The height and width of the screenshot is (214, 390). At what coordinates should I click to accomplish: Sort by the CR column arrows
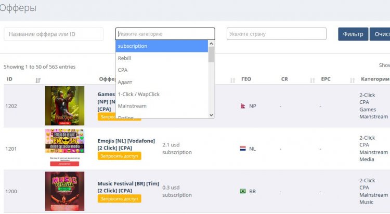pos(313,80)
